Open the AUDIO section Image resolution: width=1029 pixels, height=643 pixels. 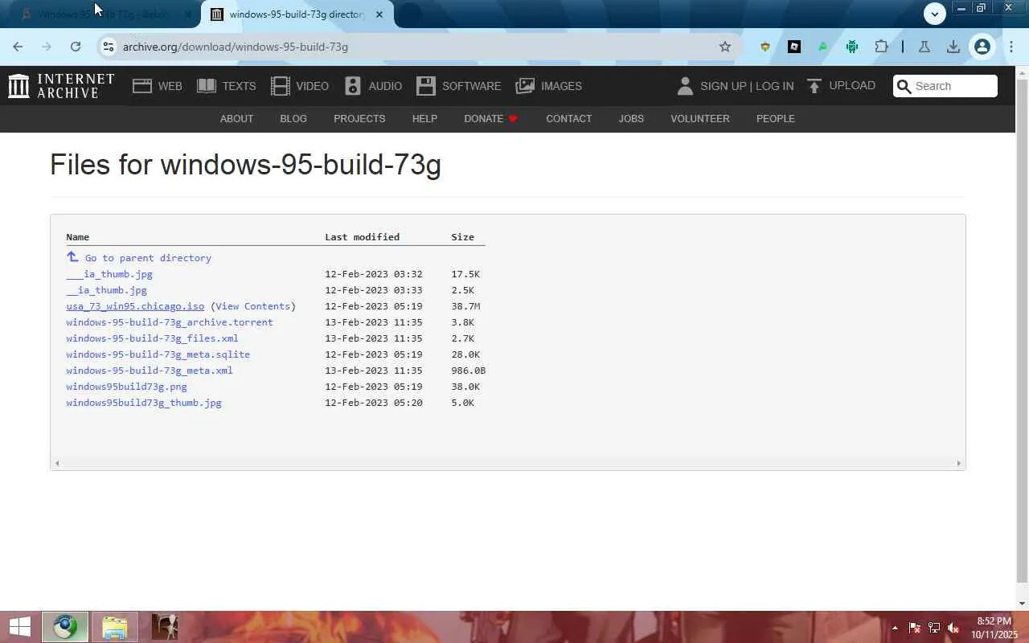pyautogui.click(x=373, y=86)
